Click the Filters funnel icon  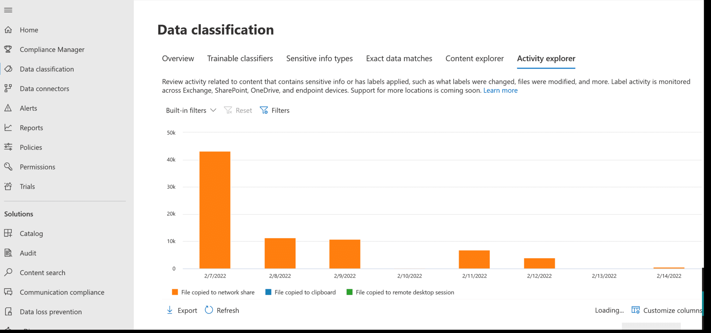point(264,110)
